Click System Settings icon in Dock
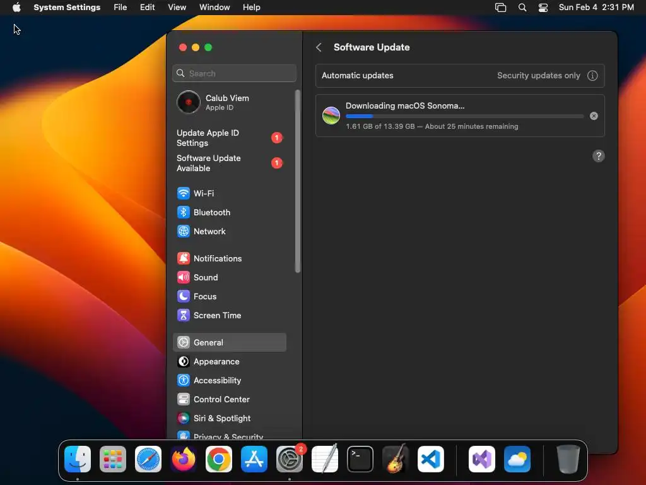 click(290, 459)
